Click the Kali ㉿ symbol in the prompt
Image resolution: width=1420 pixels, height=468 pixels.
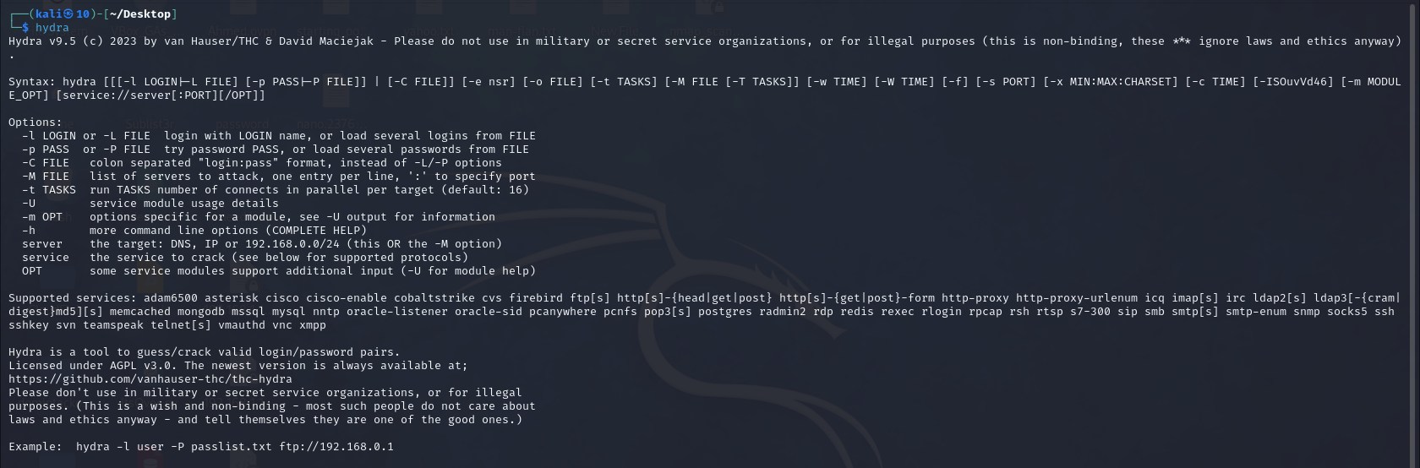tap(68, 14)
